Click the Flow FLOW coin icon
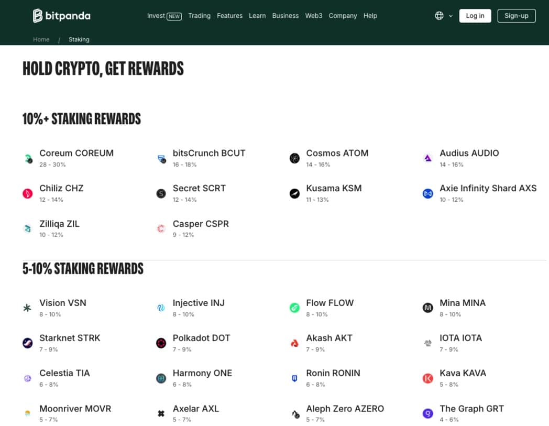The width and height of the screenshot is (549, 426). tap(294, 308)
